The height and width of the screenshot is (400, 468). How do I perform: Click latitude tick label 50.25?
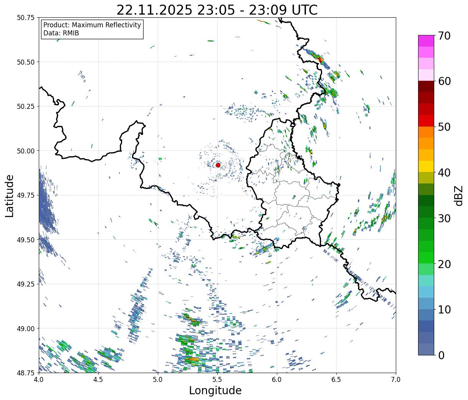(26, 107)
